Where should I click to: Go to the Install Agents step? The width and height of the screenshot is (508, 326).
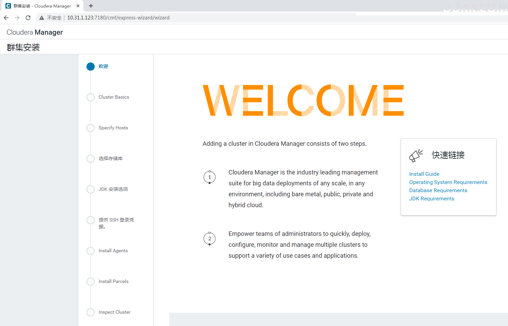pyautogui.click(x=113, y=251)
